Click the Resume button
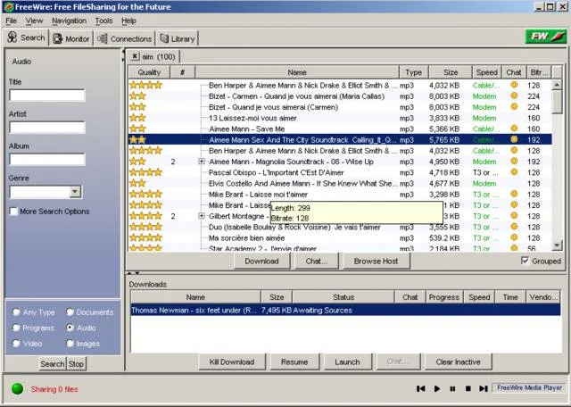 click(294, 361)
